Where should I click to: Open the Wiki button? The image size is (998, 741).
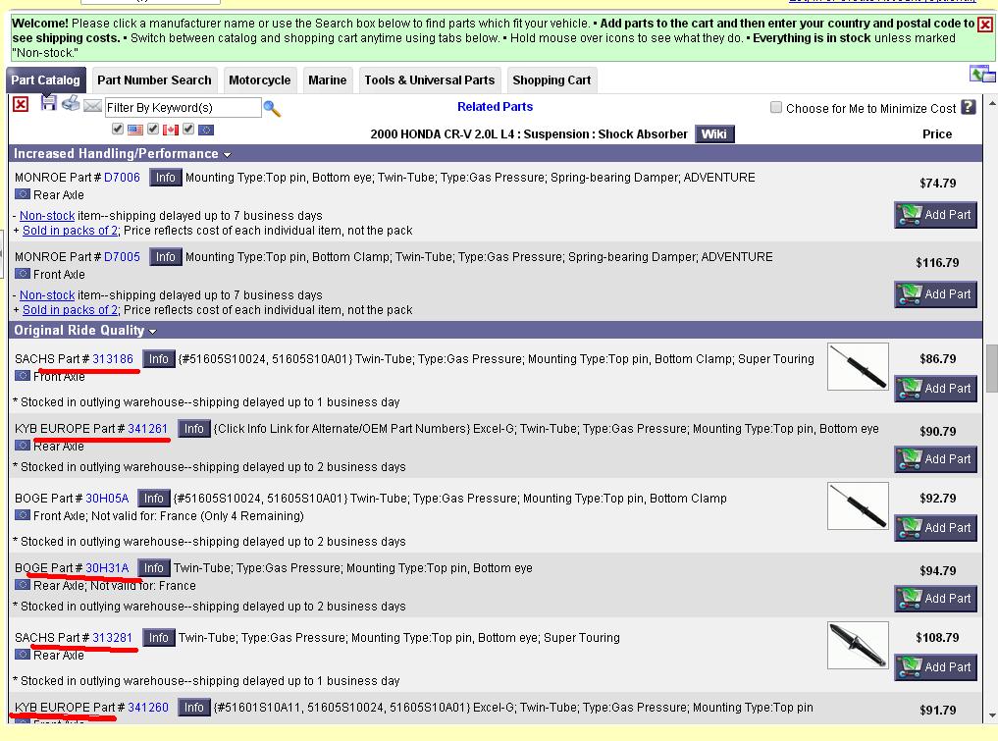click(714, 133)
